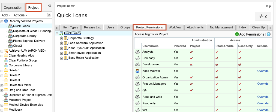Click Katie Maxwell Read & Write checkmark
This screenshot has height=112, width=276.
(x=217, y=71)
